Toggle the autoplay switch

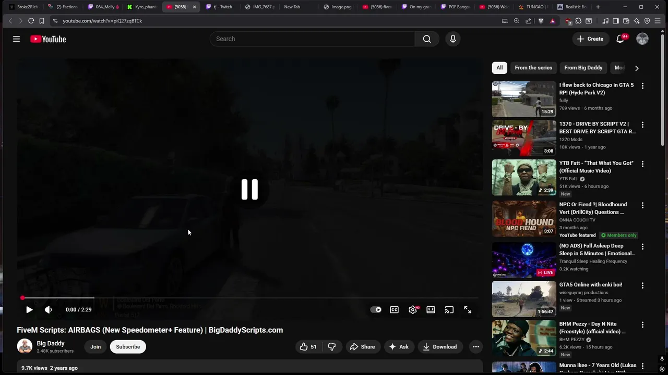click(376, 309)
